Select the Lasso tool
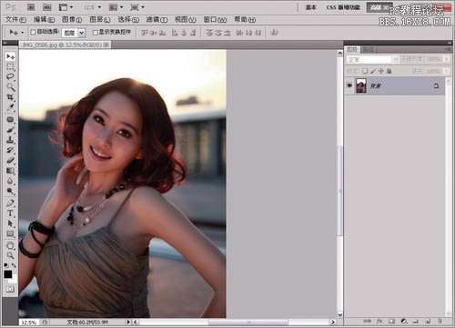The image size is (455, 328). coord(10,76)
